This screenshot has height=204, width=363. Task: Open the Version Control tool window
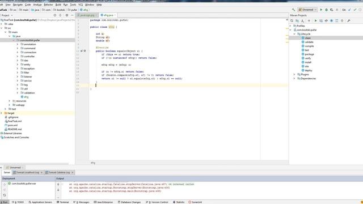(157, 202)
